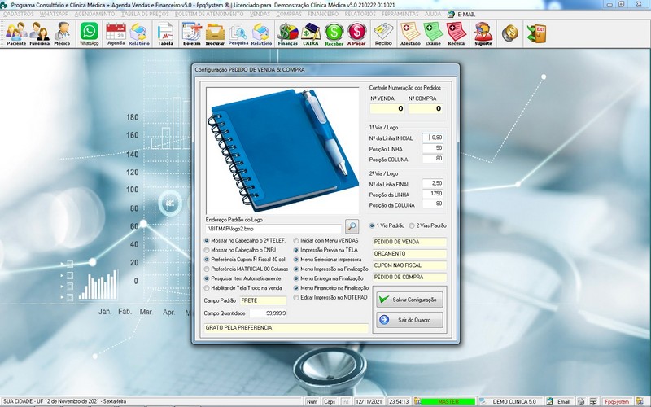Click the GRATO PELA PREFERENCIA message field
Screen dimensions: 651x407
pyautogui.click(x=286, y=328)
